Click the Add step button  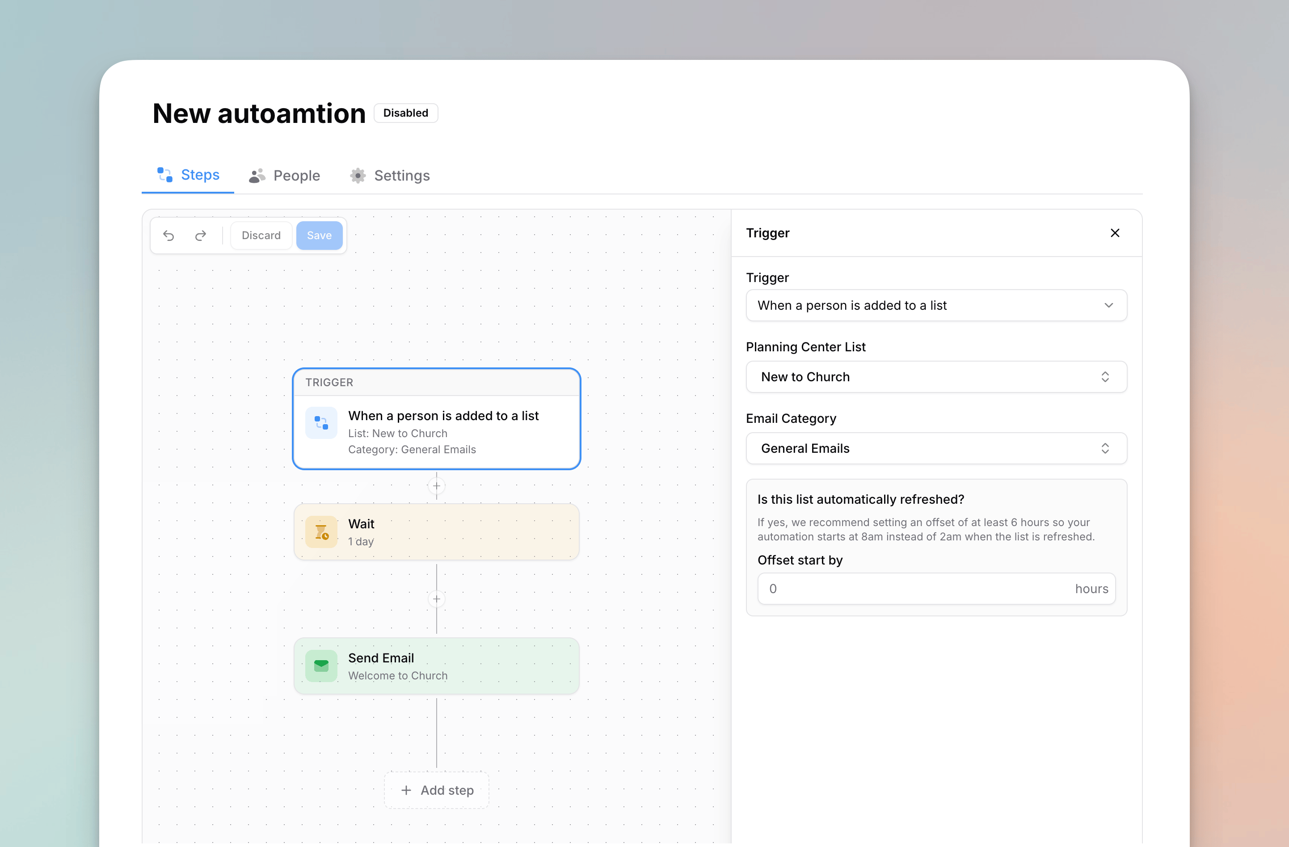pyautogui.click(x=437, y=790)
